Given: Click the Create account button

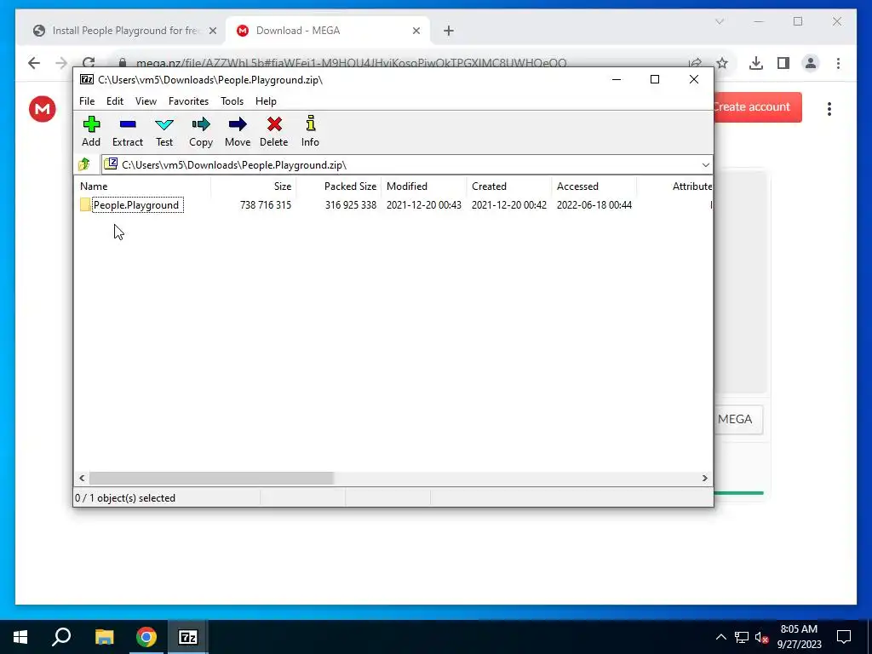Looking at the screenshot, I should click(757, 106).
